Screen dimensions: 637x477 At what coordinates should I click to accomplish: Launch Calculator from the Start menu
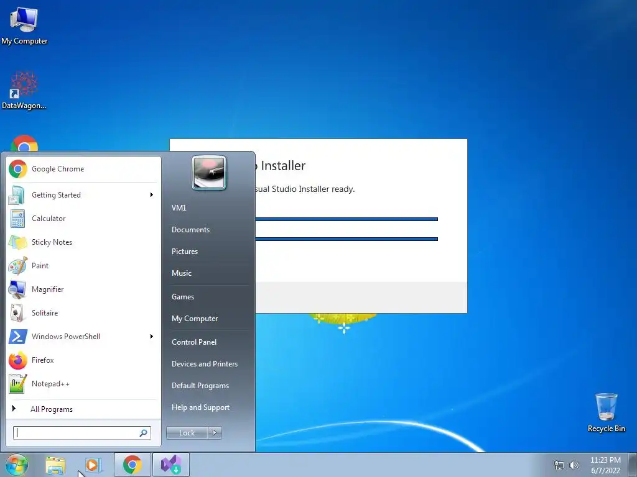point(83,219)
